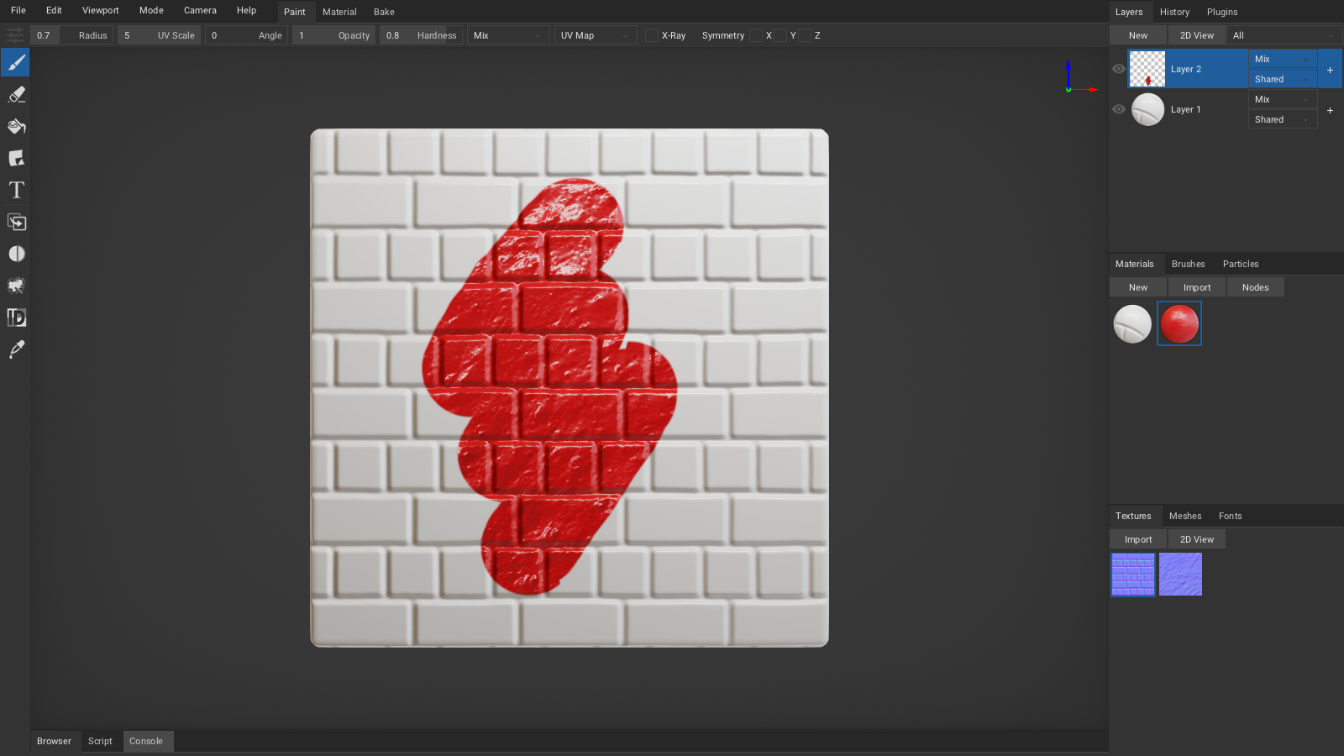Select the Picker eyedropper tool

click(x=16, y=350)
